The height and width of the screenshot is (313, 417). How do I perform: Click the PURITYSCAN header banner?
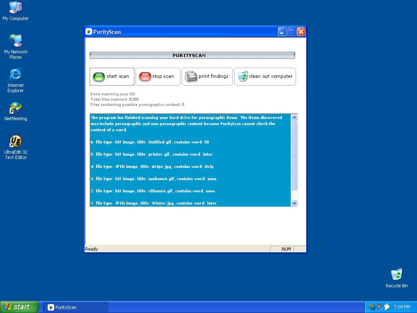click(x=192, y=55)
